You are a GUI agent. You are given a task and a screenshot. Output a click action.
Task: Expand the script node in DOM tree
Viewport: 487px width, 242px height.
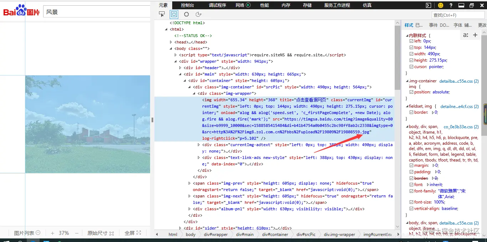point(176,55)
